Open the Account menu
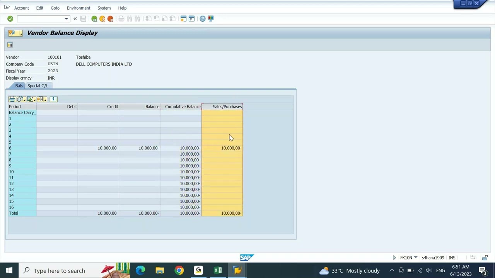495x278 pixels. point(21,8)
